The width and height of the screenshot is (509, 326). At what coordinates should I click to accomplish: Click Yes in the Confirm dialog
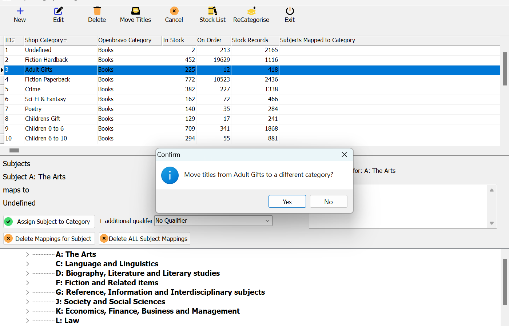tap(287, 202)
